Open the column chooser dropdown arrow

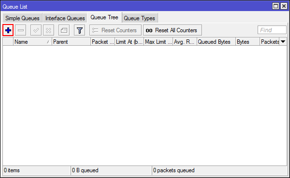point(283,42)
